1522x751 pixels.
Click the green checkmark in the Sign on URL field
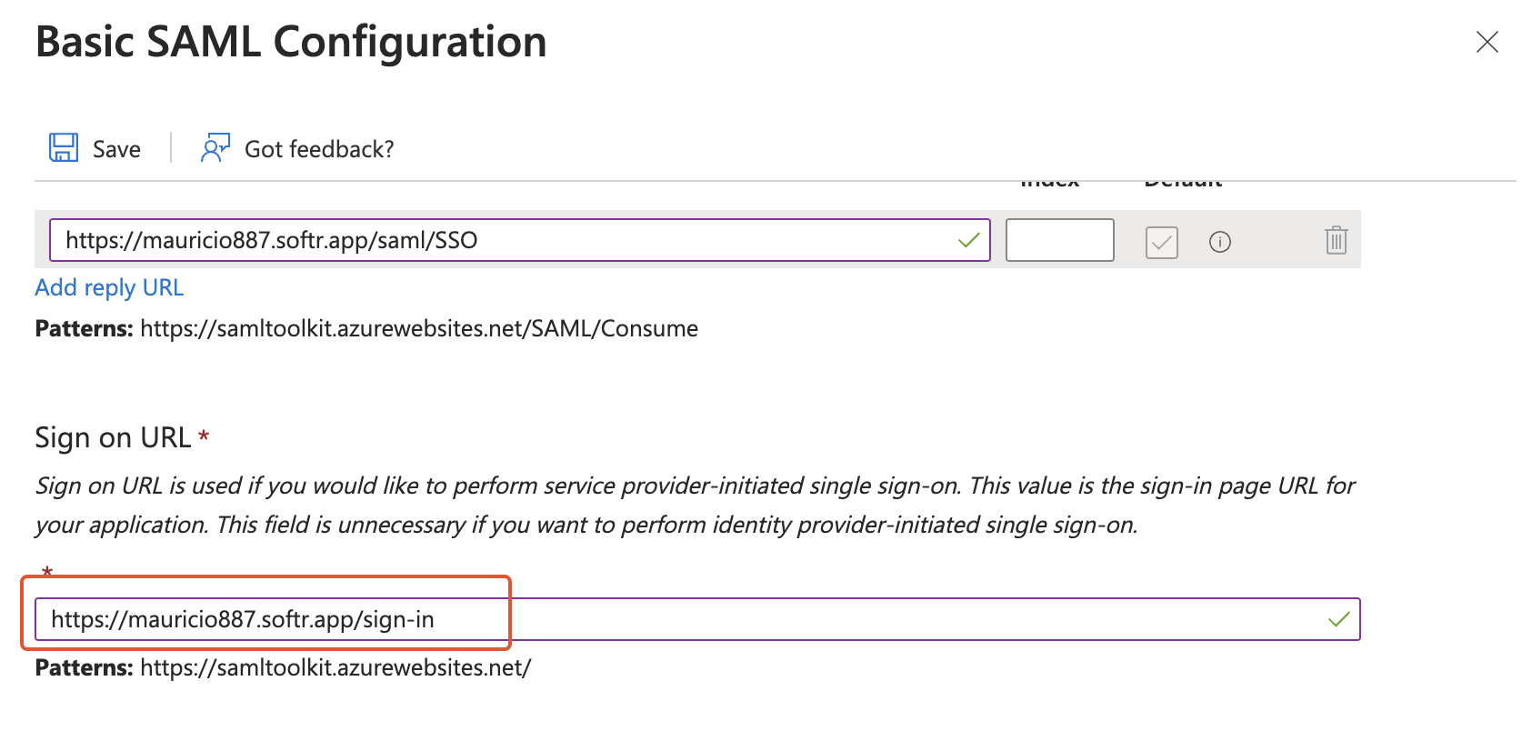click(1337, 619)
